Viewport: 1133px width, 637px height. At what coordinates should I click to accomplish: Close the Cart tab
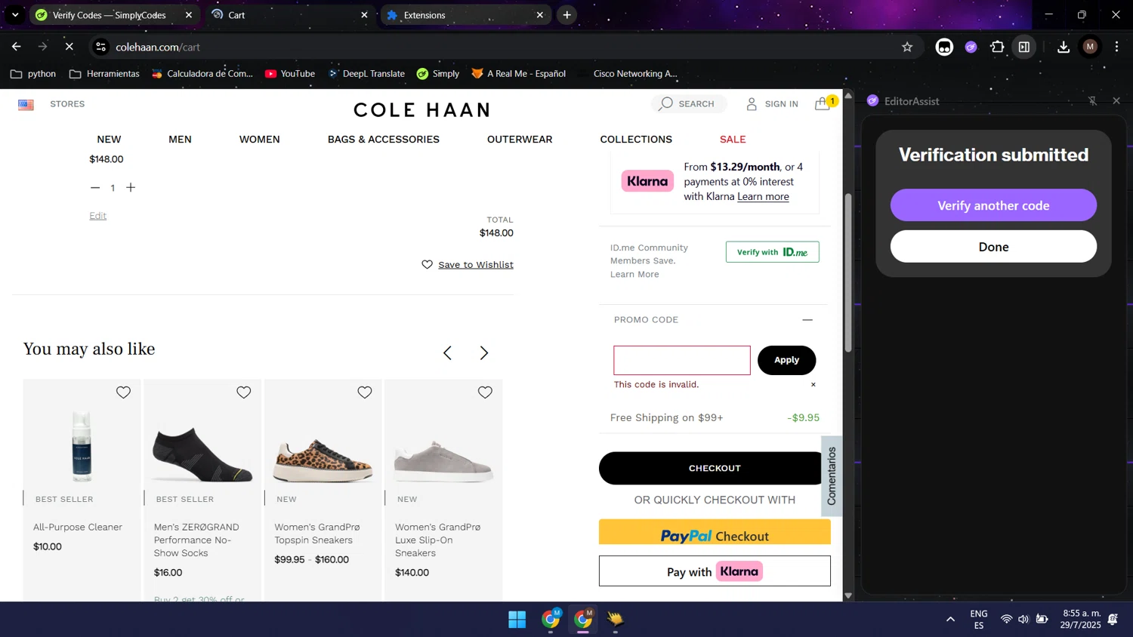pos(364,15)
